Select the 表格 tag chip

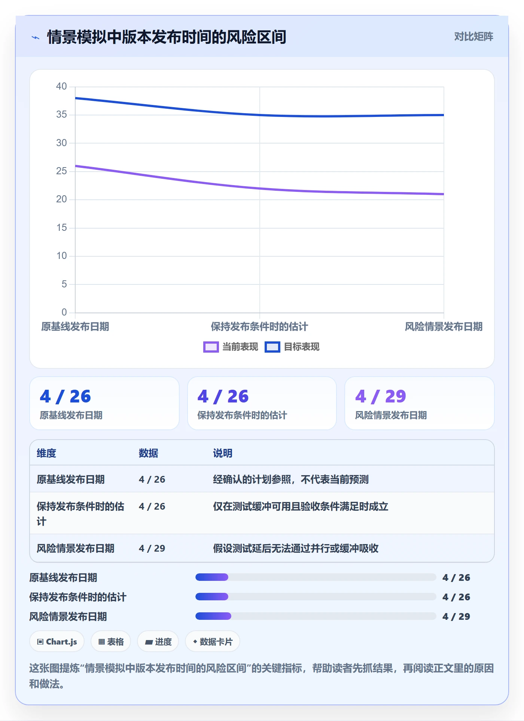(111, 642)
